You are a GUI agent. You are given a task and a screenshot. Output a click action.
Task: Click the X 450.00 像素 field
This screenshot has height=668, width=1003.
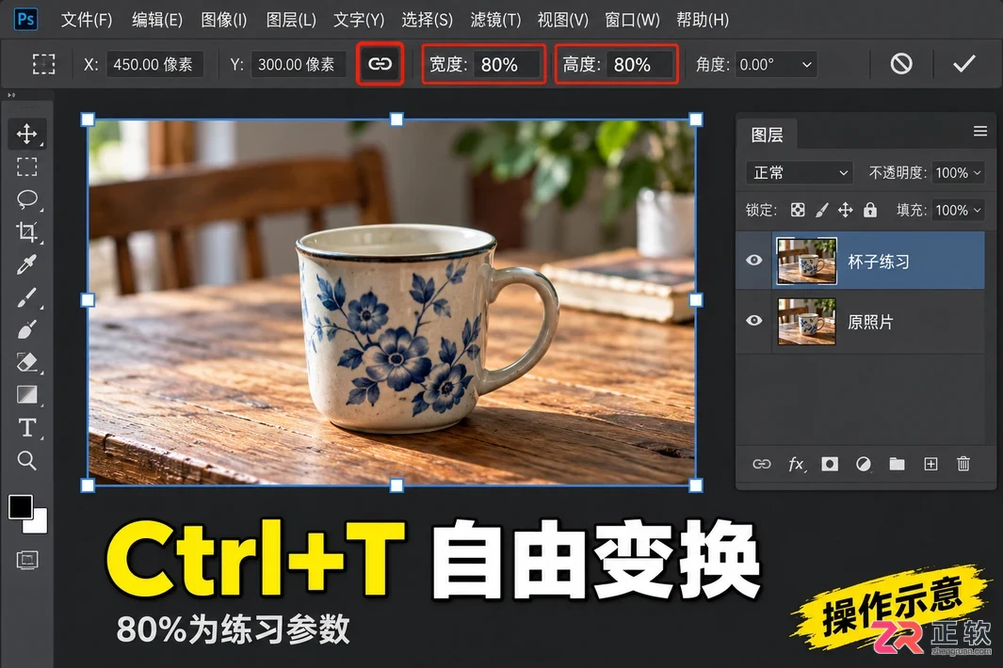click(154, 65)
